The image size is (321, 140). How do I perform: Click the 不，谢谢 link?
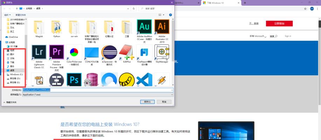click(x=254, y=23)
